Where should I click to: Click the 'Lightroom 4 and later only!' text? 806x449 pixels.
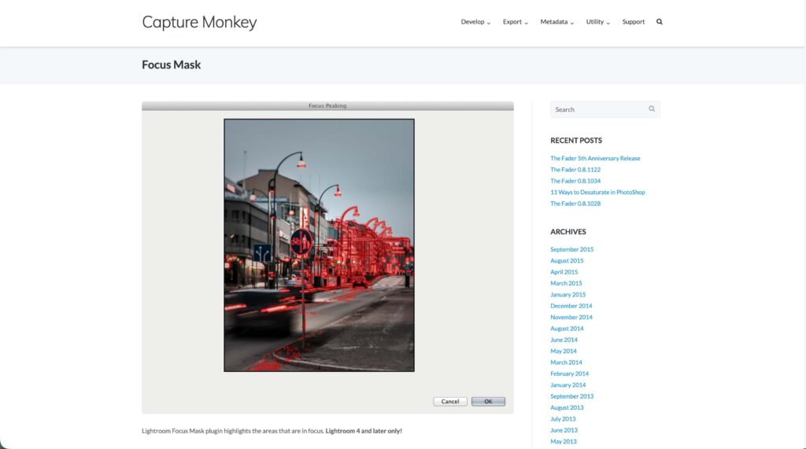point(364,431)
